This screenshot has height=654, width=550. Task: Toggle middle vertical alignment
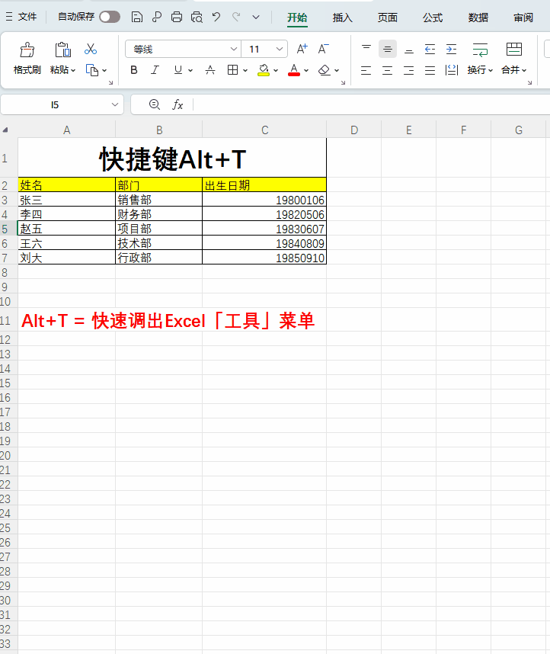[x=388, y=50]
